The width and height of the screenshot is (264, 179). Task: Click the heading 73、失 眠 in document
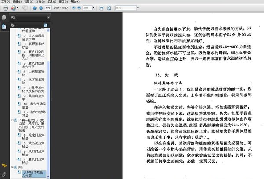tap(166, 75)
